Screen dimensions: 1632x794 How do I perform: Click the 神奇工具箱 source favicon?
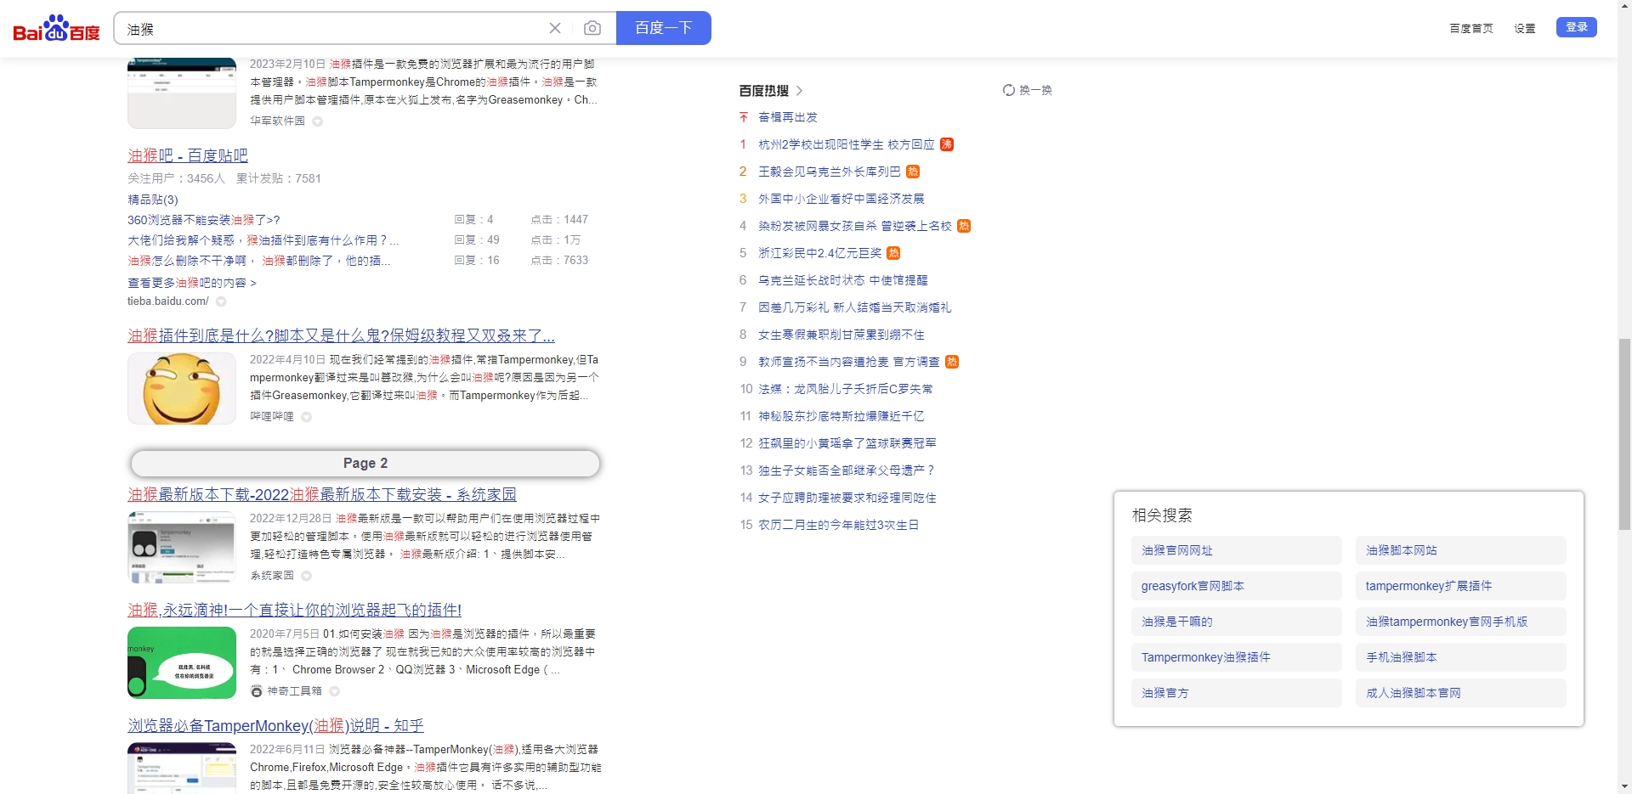pyautogui.click(x=257, y=690)
